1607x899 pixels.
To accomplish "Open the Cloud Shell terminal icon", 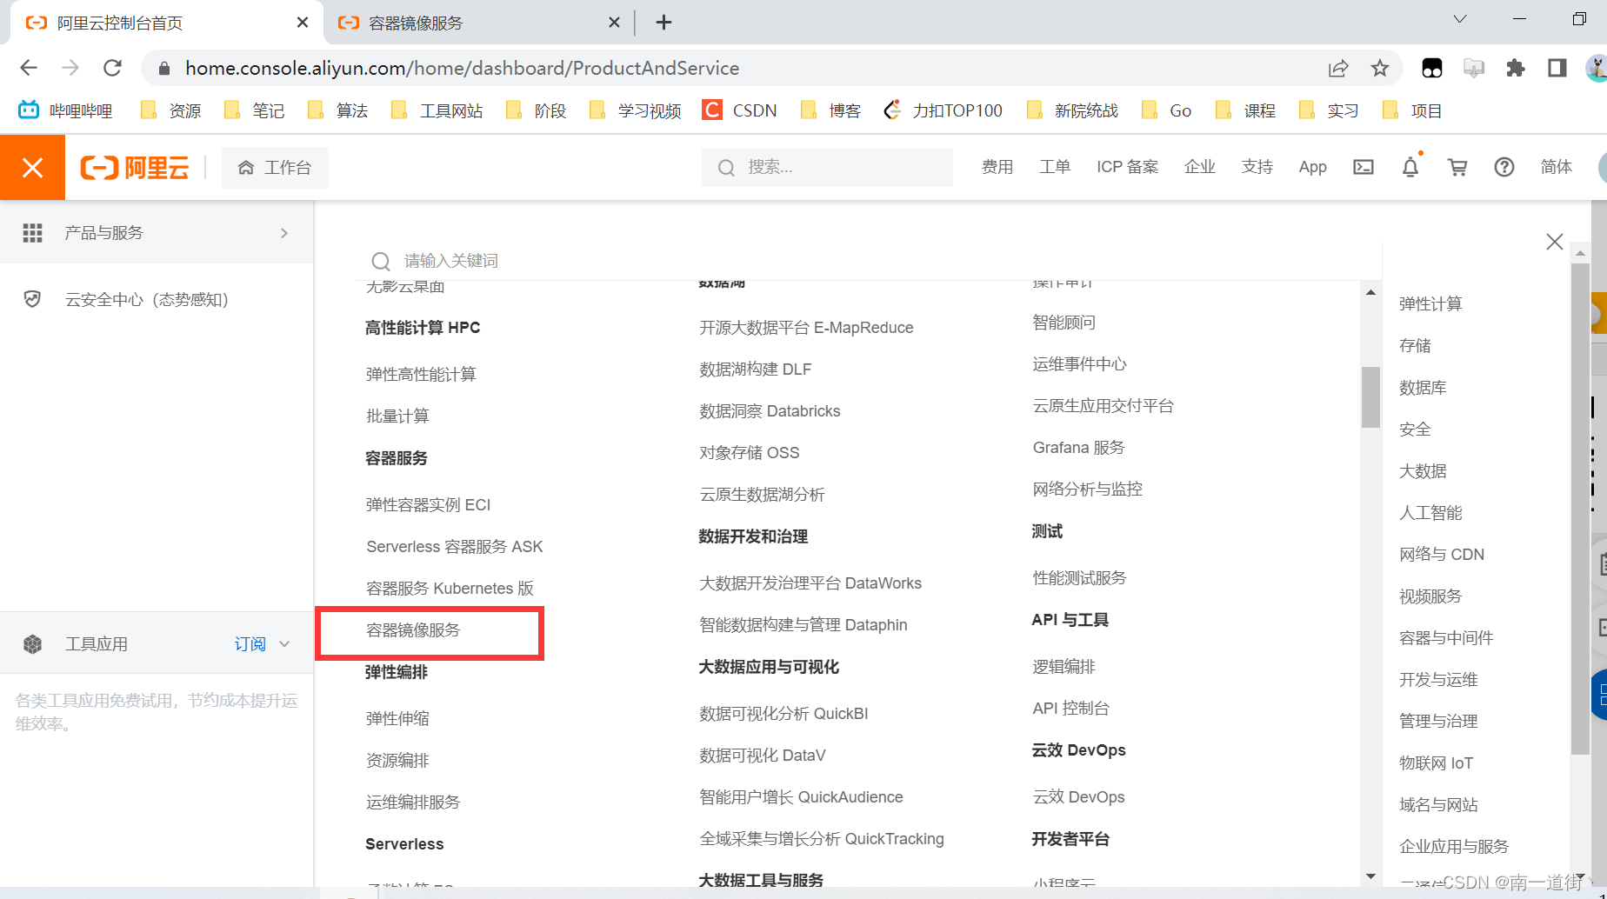I will pos(1364,167).
